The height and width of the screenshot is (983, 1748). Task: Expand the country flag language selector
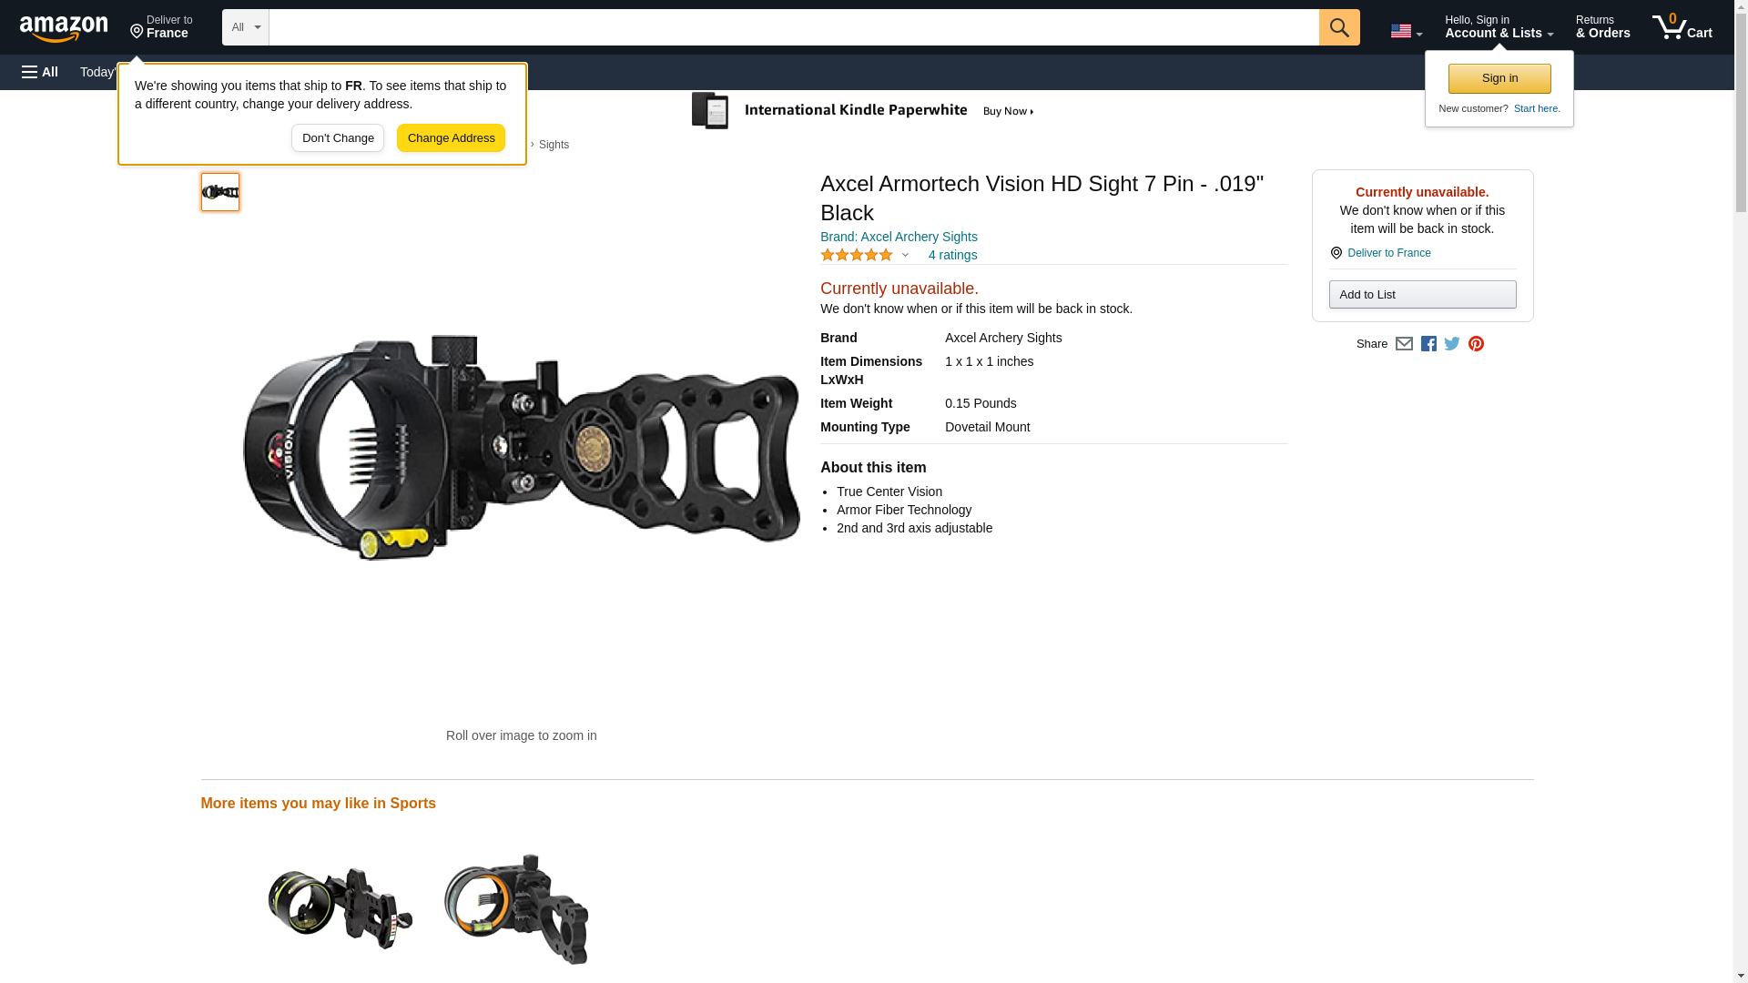1406,31
